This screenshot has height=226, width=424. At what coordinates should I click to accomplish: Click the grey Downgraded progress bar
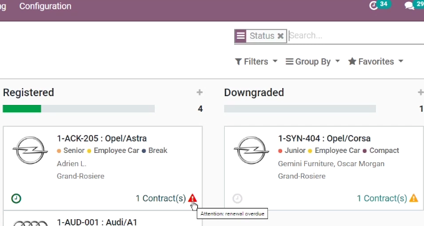tap(300, 109)
